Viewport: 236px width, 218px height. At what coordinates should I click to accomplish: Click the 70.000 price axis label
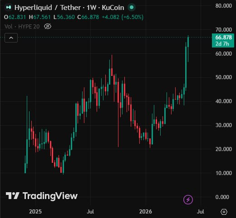(224, 29)
